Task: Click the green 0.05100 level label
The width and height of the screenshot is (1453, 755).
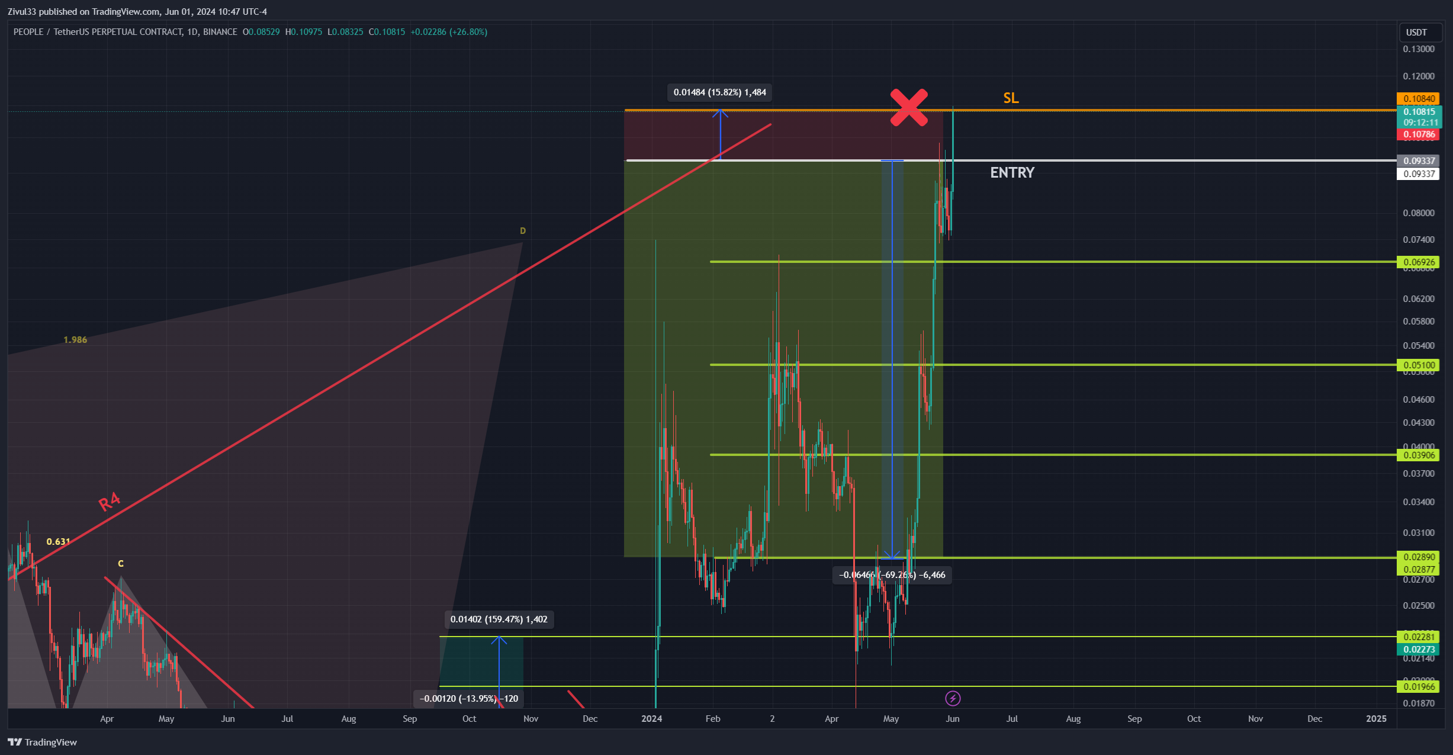Action: [x=1419, y=365]
